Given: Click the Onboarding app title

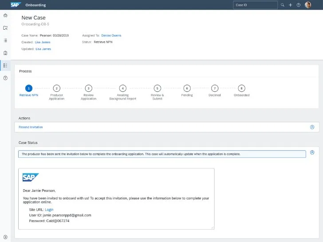Looking at the screenshot, I should (x=35, y=5).
